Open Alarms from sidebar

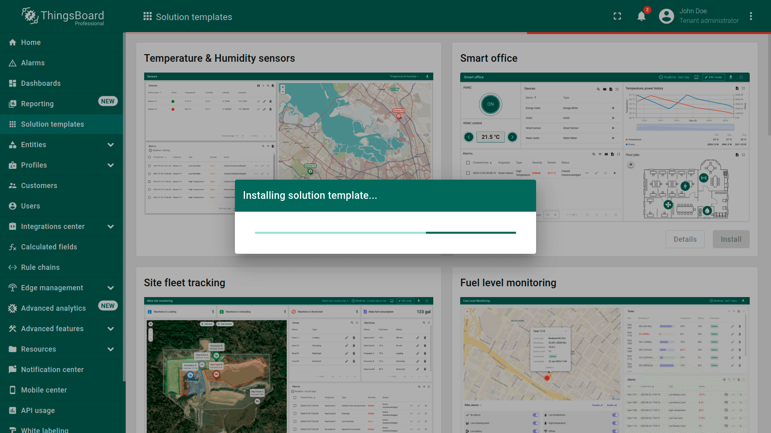click(x=33, y=63)
